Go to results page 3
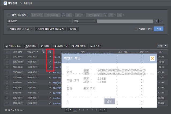Image resolution: width=171 pixels, height=114 pixels. pos(83,110)
